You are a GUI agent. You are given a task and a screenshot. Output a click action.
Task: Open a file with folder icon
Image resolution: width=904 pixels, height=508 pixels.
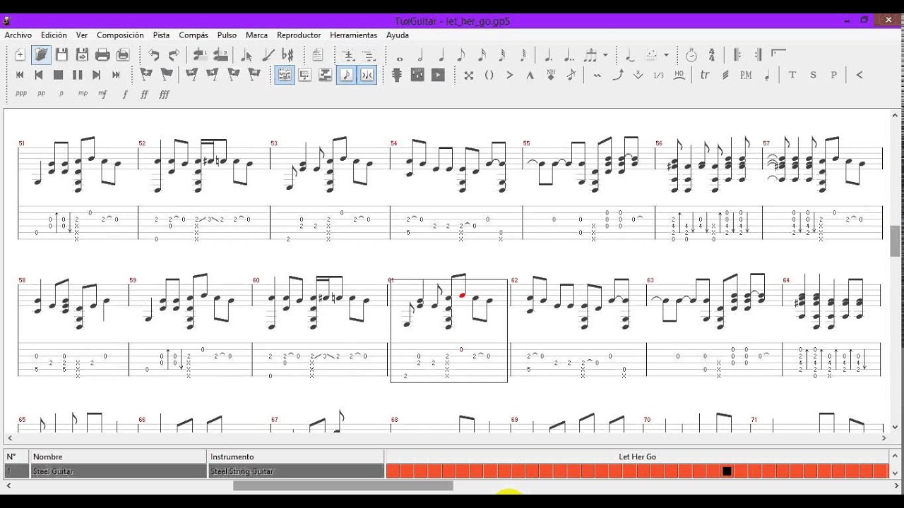point(41,54)
